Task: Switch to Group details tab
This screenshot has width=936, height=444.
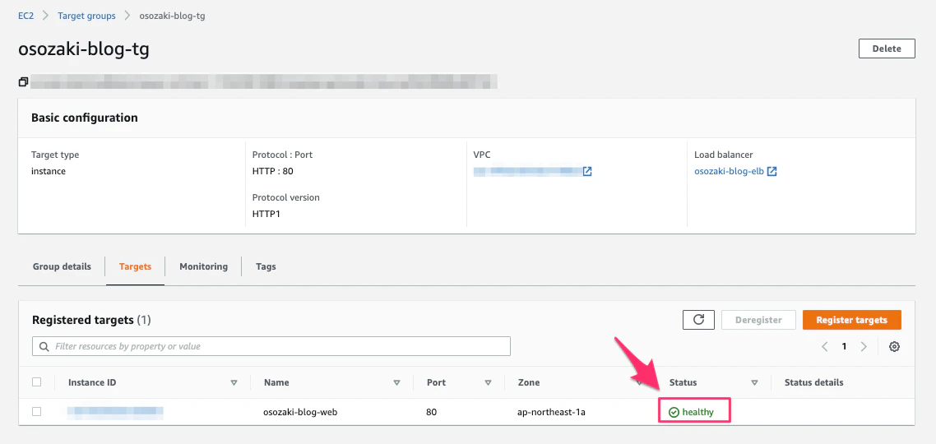Action: pos(62,266)
